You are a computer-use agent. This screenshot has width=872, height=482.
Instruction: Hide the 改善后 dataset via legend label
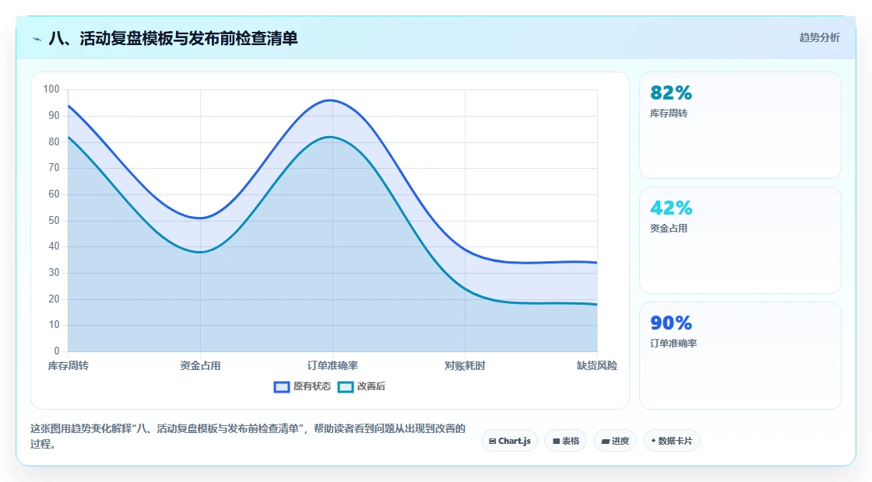[x=371, y=386]
